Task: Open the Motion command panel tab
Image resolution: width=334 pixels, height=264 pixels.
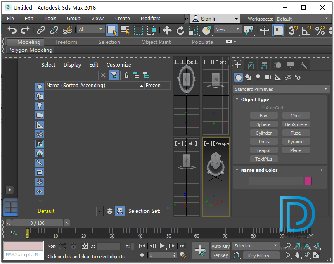Action: pos(277,65)
